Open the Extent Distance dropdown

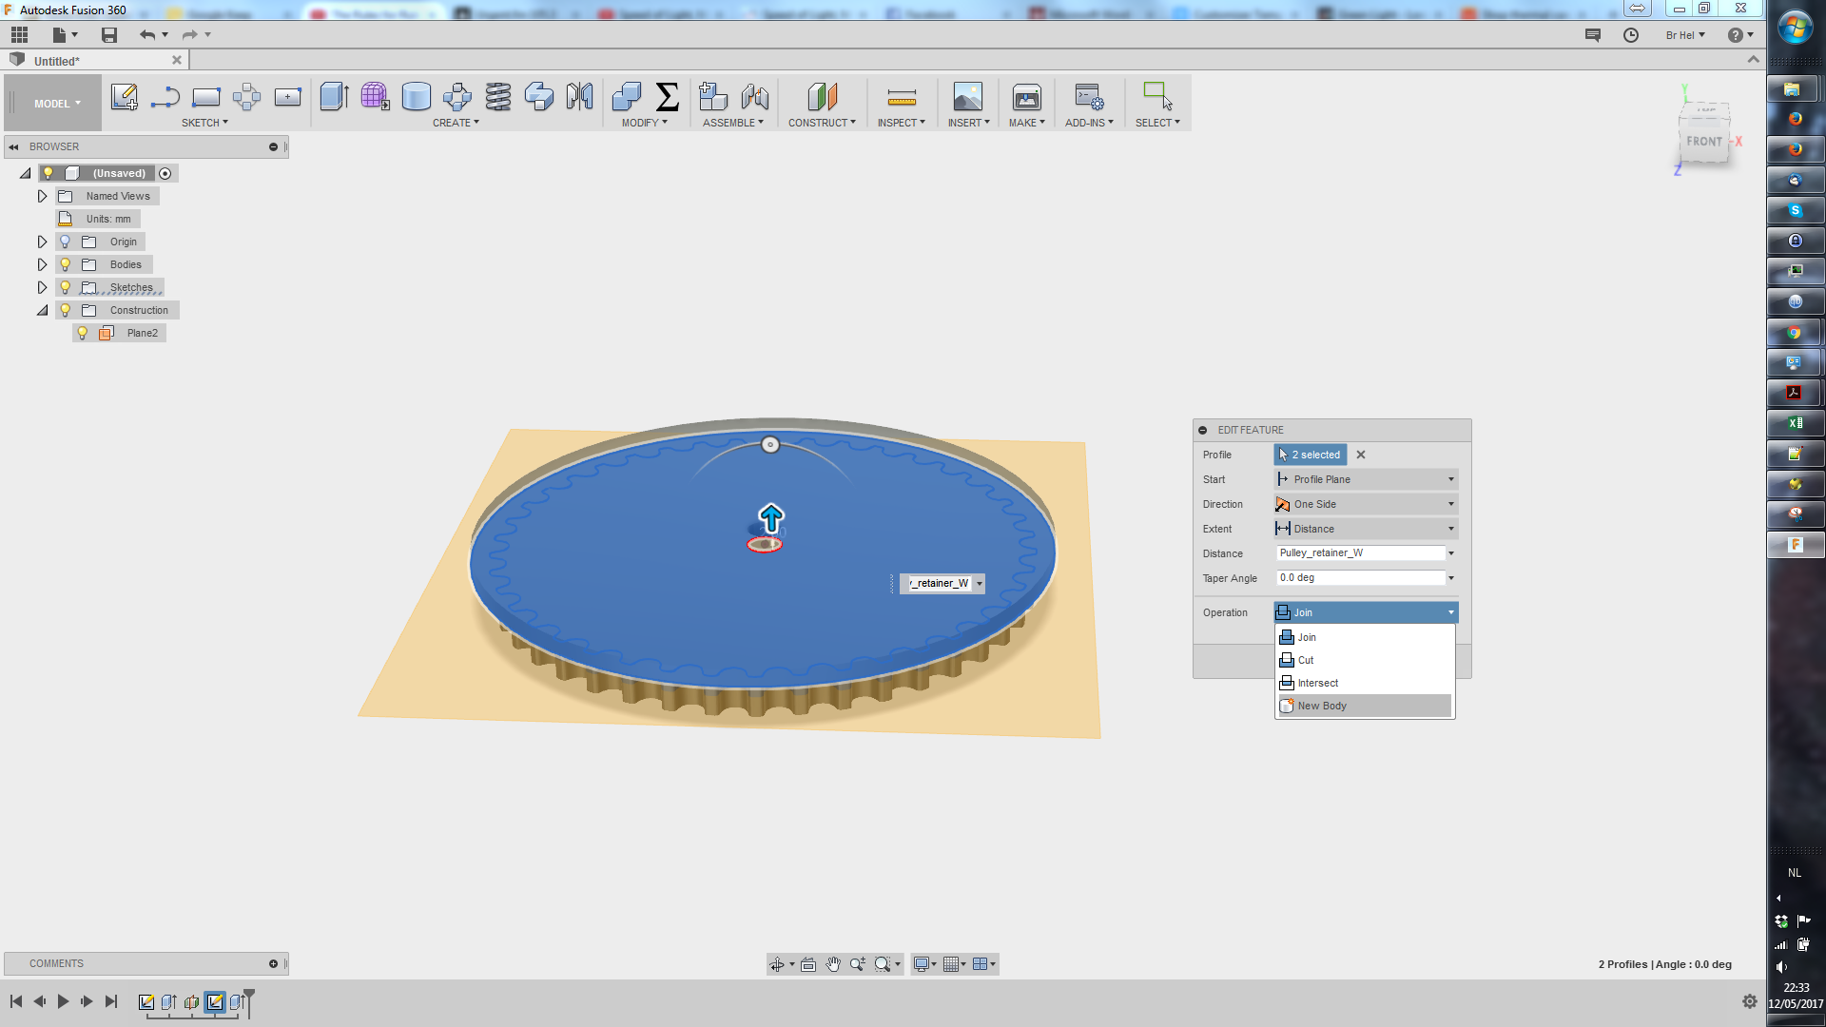point(1365,529)
